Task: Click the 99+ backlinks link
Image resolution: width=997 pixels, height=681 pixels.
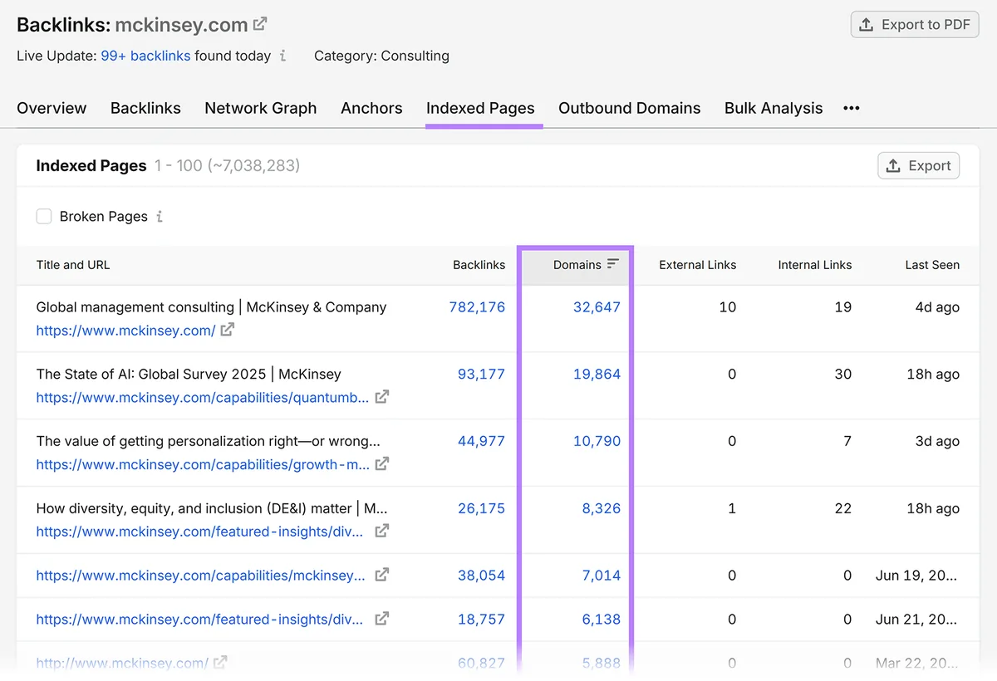Action: click(x=145, y=56)
